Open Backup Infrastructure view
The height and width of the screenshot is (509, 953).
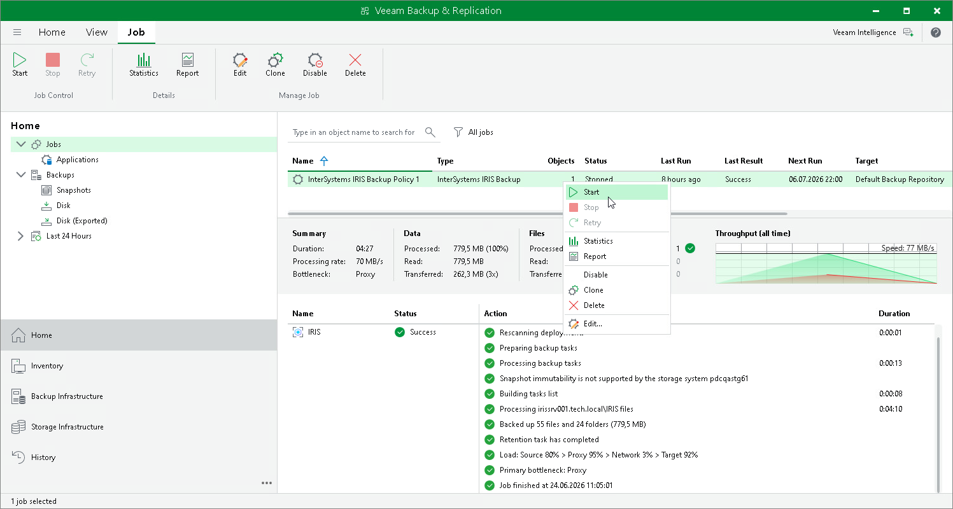tap(139, 396)
